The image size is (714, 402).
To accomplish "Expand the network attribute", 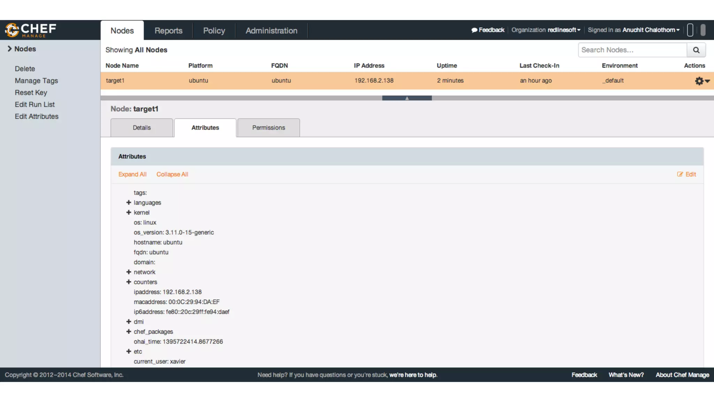I will 129,272.
